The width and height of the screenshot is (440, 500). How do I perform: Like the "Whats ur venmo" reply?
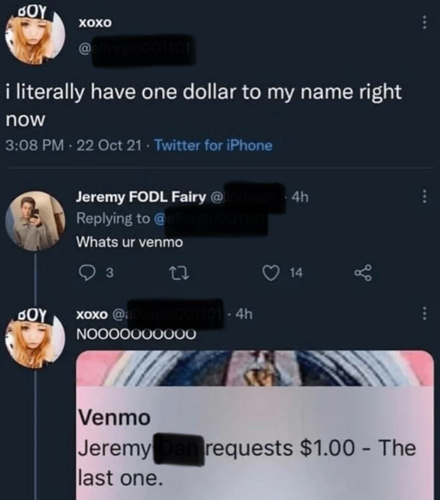pyautogui.click(x=271, y=273)
